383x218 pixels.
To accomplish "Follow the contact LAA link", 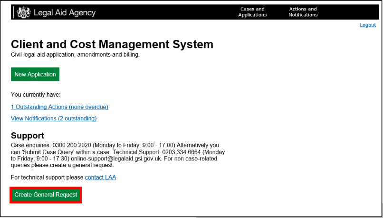I will 100,178.
